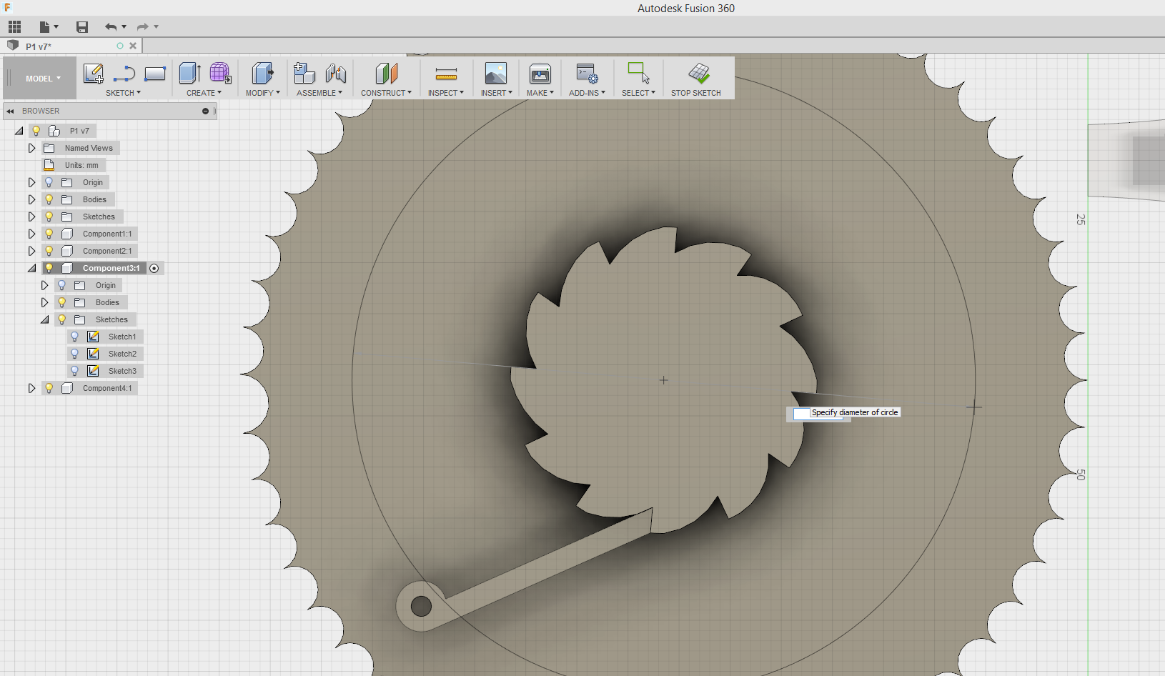Open the INSPECT menu

tap(446, 93)
